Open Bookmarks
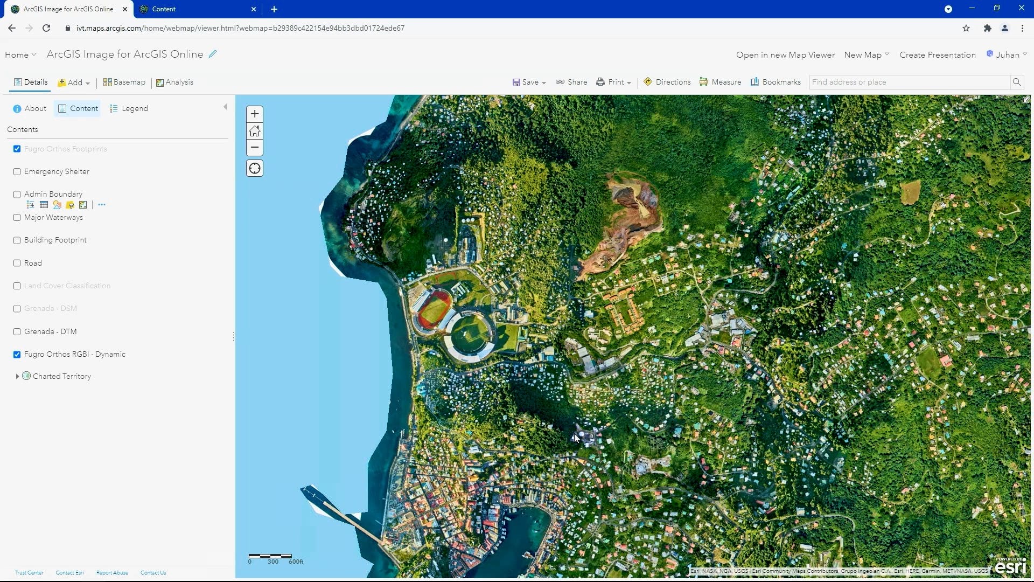The image size is (1034, 582). (775, 82)
